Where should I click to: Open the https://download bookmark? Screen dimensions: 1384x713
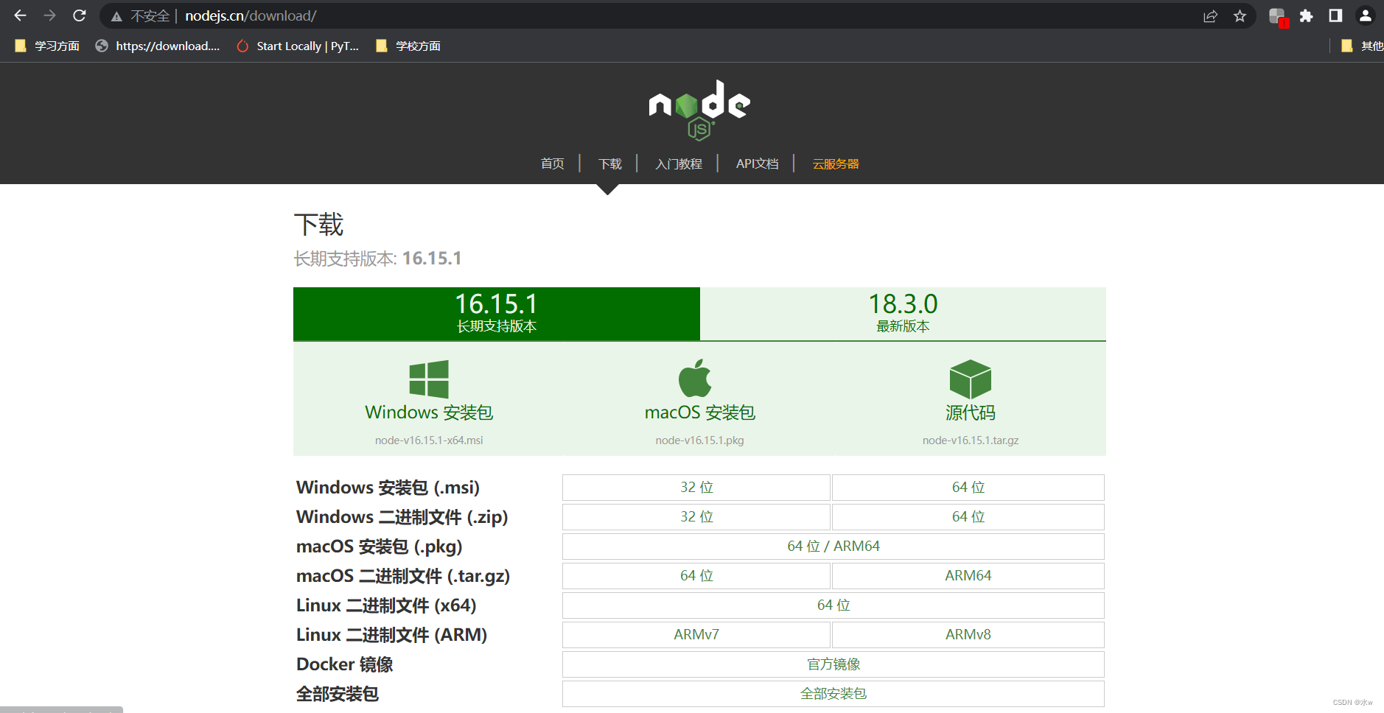[x=158, y=46]
